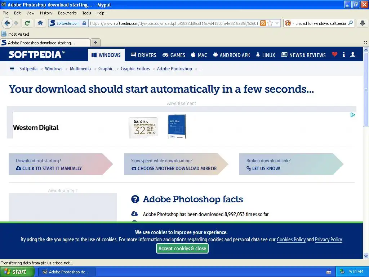
Task: Open the search engine selector dropdown
Action: pos(289,23)
